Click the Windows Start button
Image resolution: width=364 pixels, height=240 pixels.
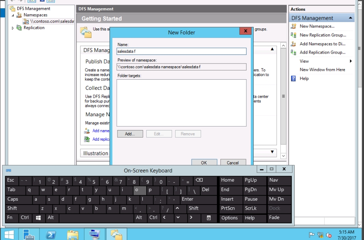[9, 234]
